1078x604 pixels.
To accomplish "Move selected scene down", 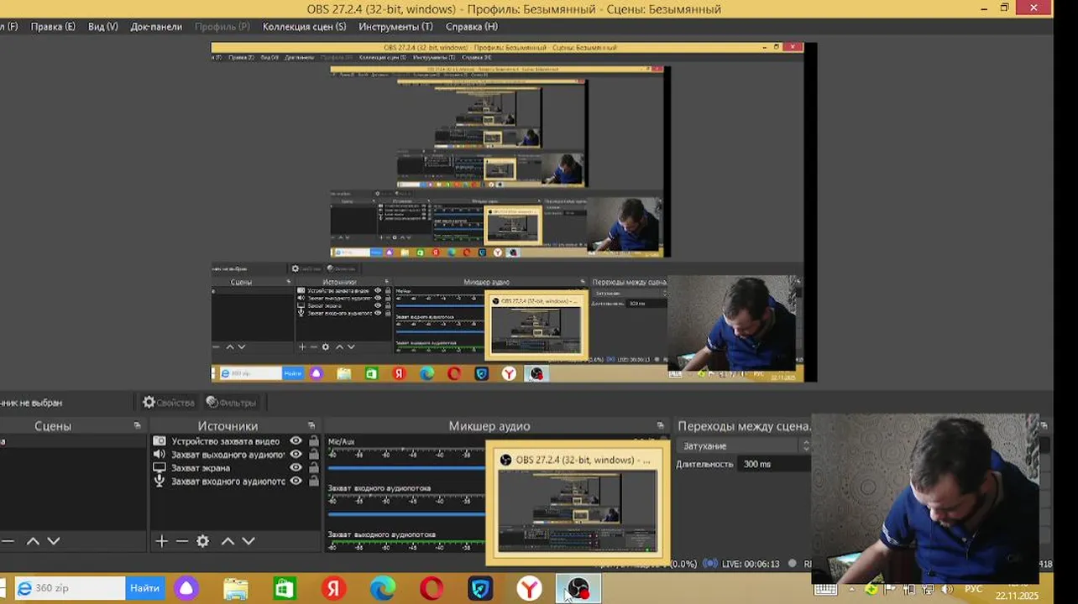I will click(54, 541).
